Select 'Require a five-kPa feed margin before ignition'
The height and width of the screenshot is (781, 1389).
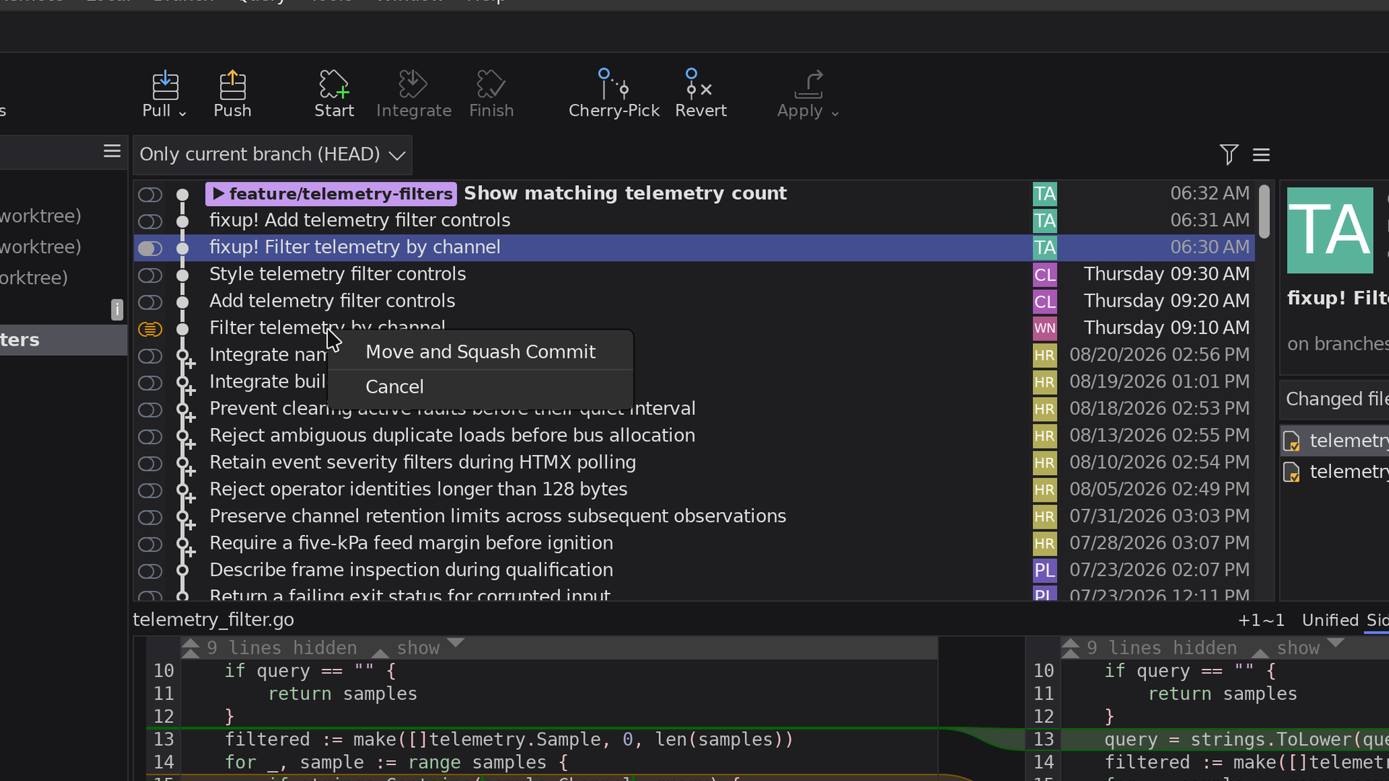tap(694, 544)
